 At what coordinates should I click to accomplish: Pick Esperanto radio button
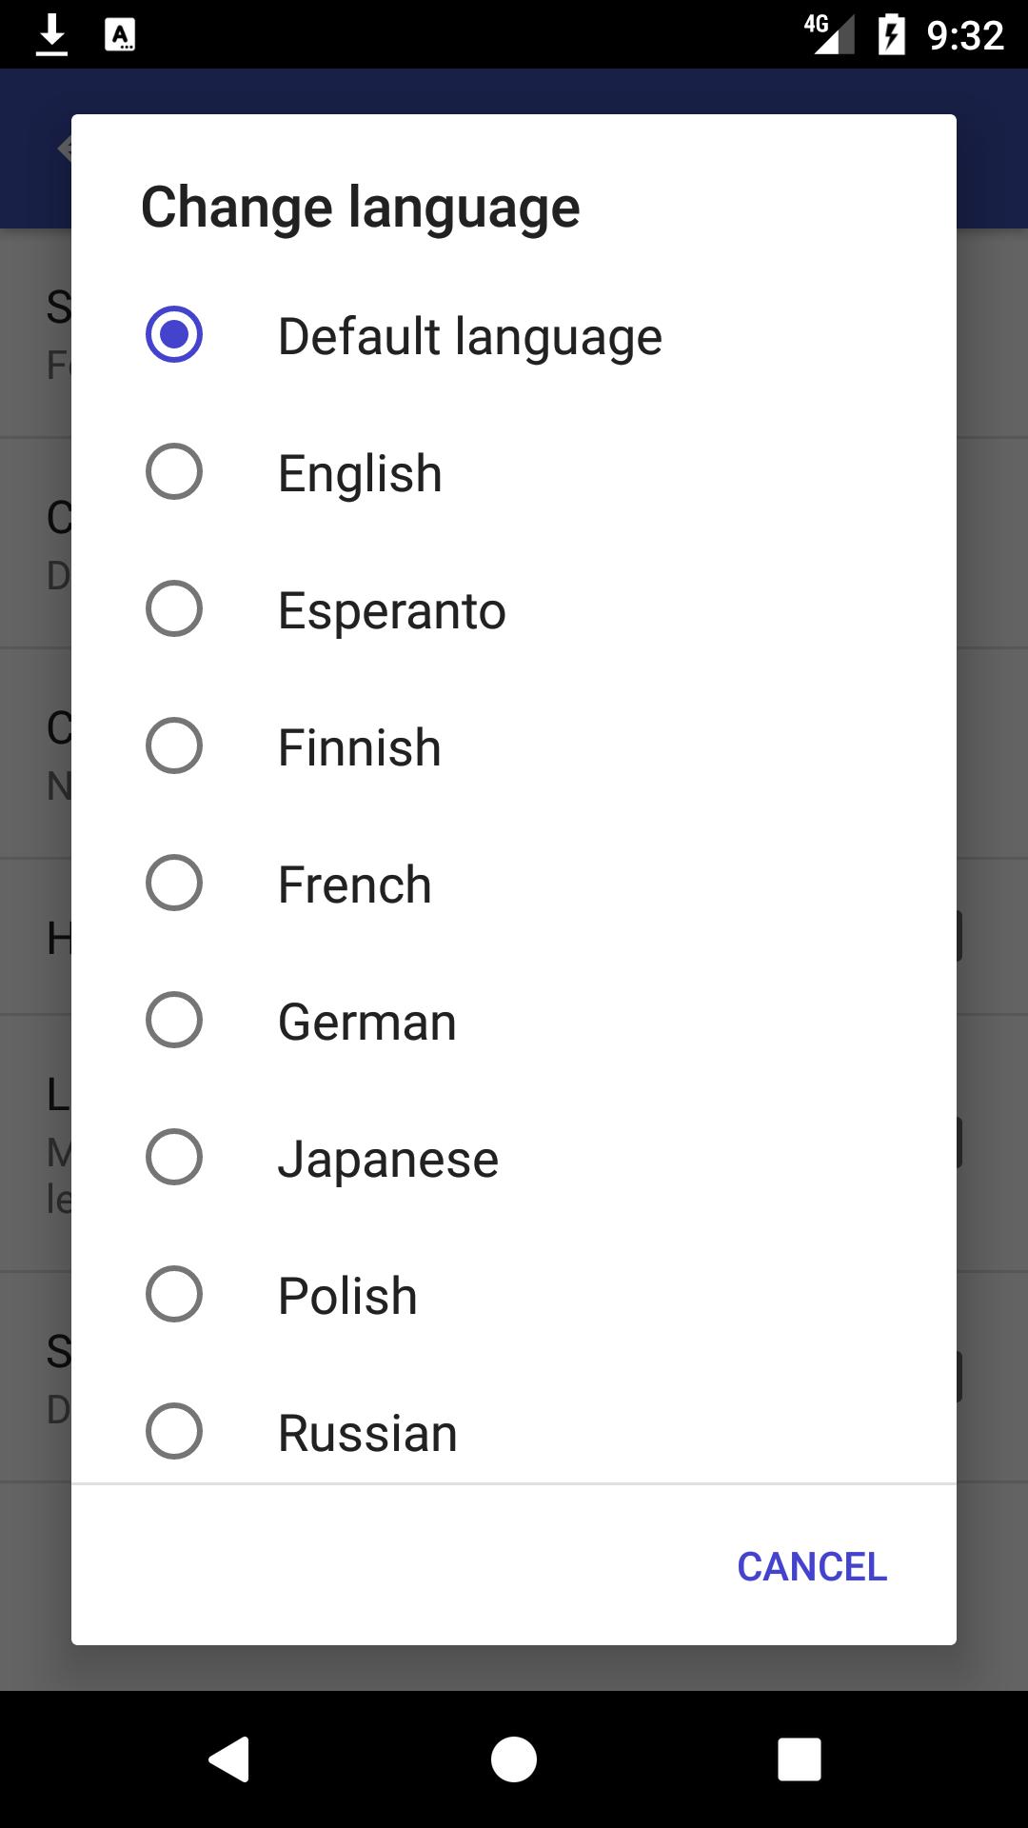pos(174,609)
